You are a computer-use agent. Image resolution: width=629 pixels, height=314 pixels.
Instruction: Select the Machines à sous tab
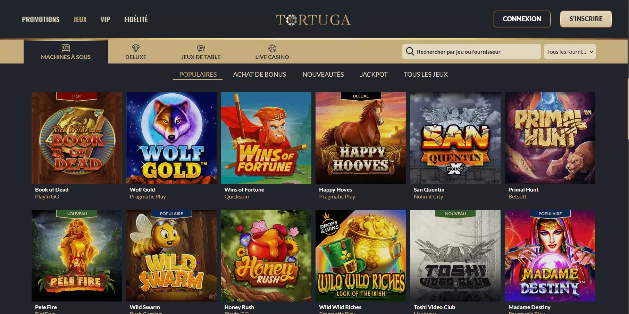[66, 52]
